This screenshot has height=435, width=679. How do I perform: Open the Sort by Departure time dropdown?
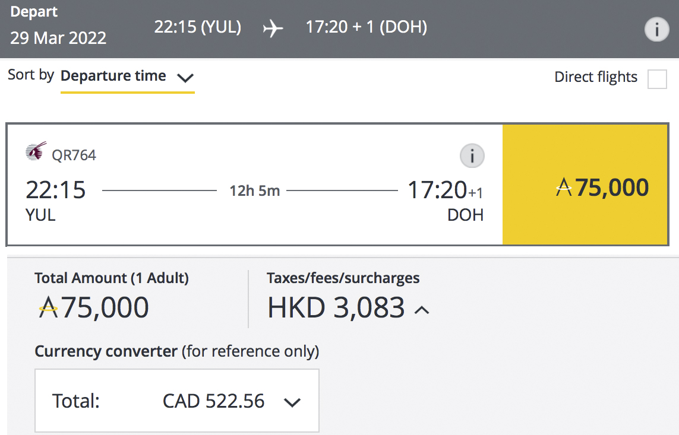click(x=127, y=77)
